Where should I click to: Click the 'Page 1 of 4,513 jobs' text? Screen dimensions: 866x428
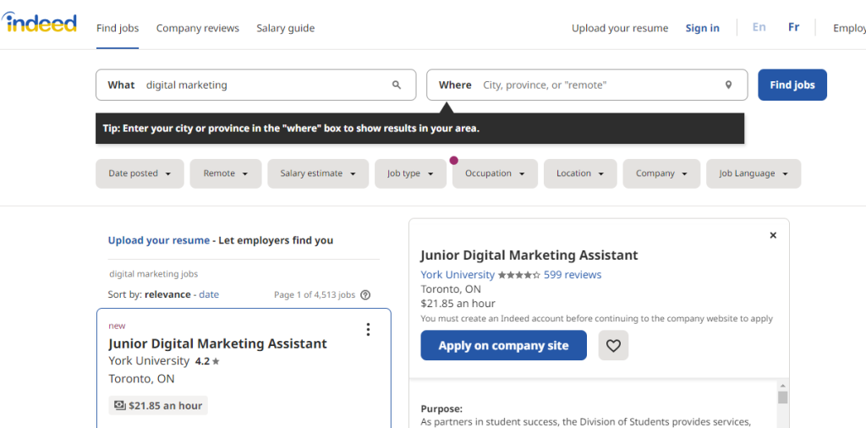tap(315, 295)
